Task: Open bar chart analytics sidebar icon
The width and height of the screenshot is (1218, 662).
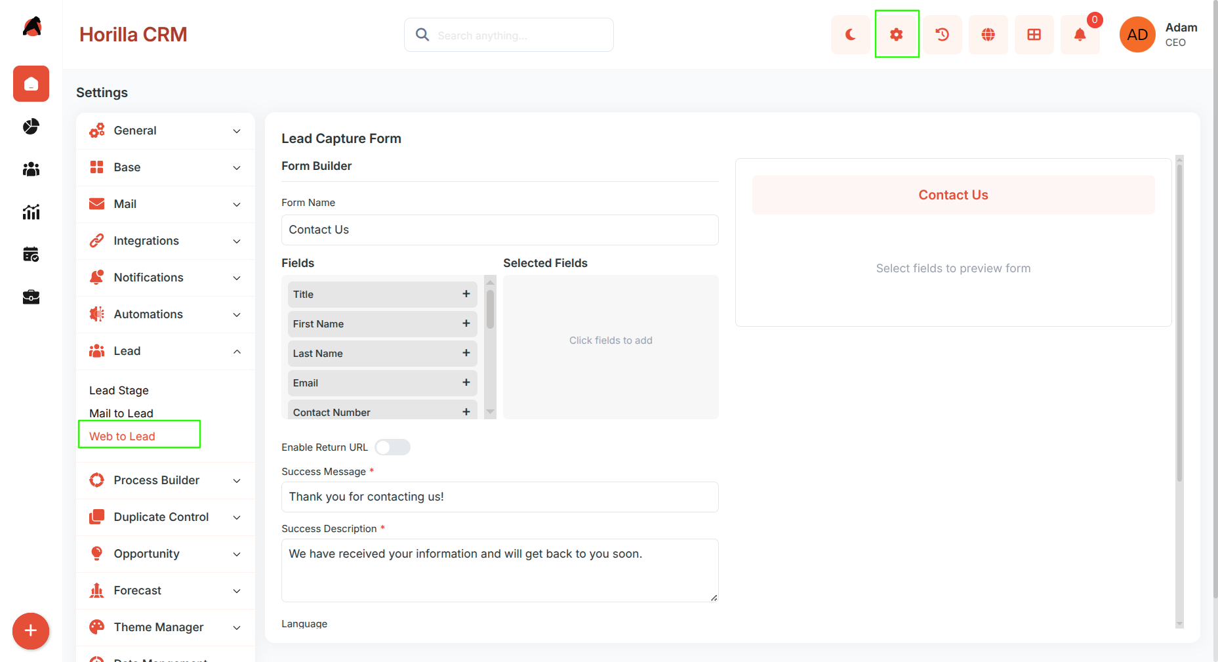Action: 31,211
